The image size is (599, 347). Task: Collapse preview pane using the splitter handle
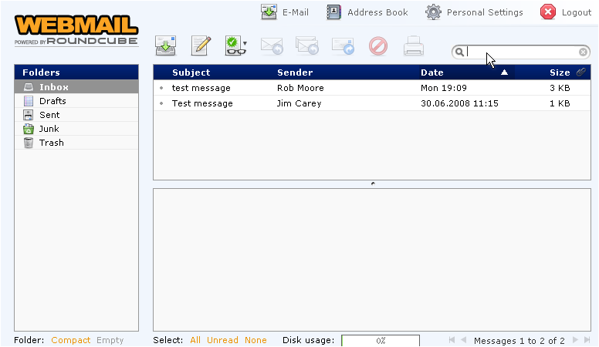[x=373, y=184]
